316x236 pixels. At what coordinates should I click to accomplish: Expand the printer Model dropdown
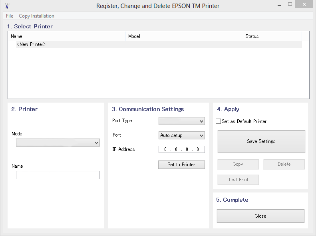pos(58,143)
